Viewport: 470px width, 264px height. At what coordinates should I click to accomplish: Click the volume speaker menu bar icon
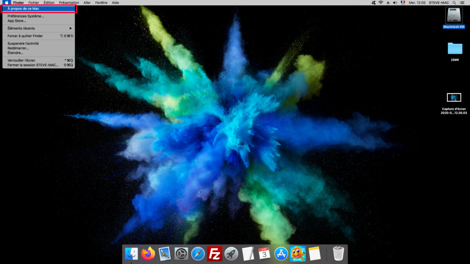click(x=395, y=3)
